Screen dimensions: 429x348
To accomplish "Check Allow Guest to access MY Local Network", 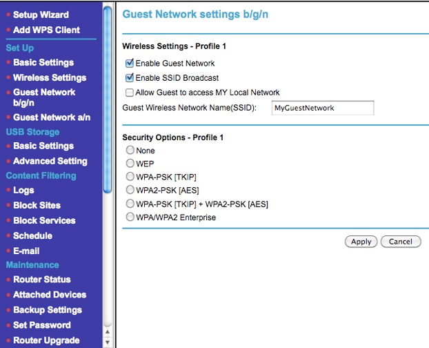I will click(130, 93).
